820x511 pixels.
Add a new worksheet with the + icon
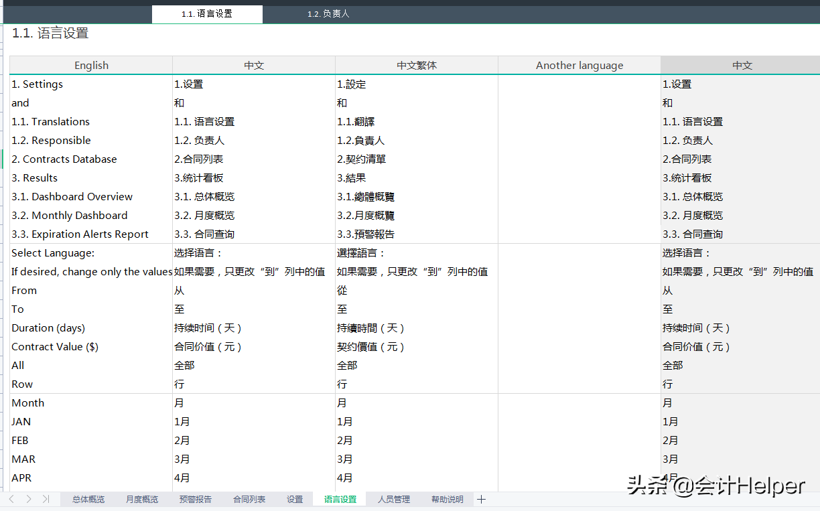coord(481,499)
